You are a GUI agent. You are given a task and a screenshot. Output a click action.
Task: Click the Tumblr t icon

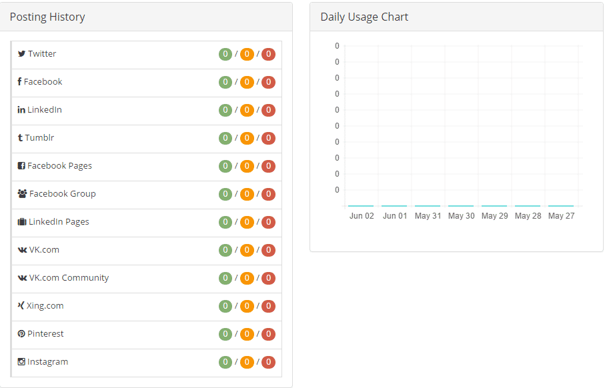point(20,138)
